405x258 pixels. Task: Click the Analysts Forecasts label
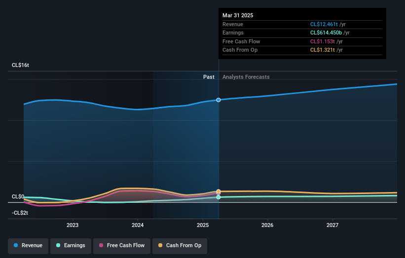pos(246,77)
